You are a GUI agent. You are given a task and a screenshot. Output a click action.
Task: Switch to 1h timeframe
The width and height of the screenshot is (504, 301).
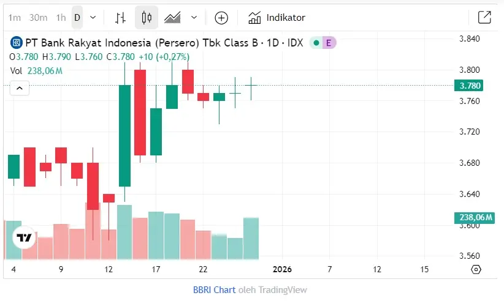[x=61, y=18]
